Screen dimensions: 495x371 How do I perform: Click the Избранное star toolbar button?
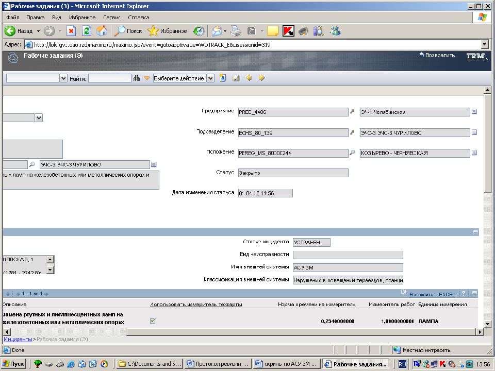(167, 31)
